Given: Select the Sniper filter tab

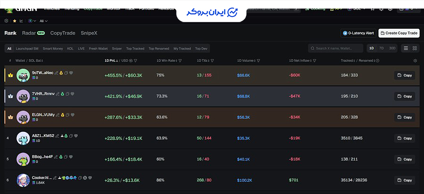Looking at the screenshot, I should click(x=117, y=48).
